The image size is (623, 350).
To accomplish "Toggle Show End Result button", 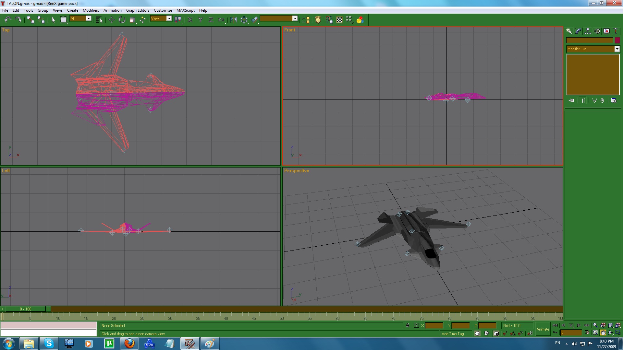I will tap(583, 100).
